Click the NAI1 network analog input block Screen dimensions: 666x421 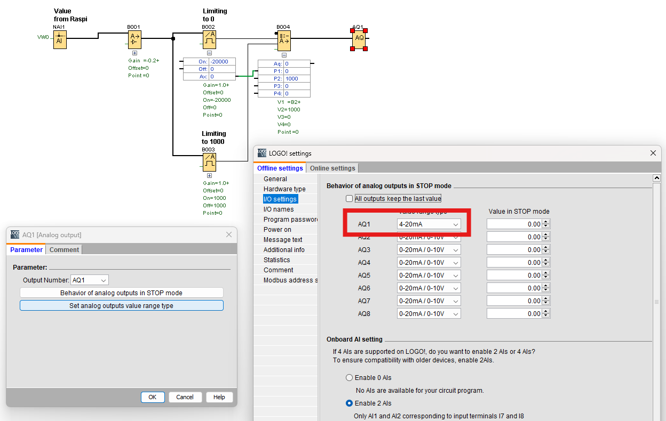tap(60, 39)
